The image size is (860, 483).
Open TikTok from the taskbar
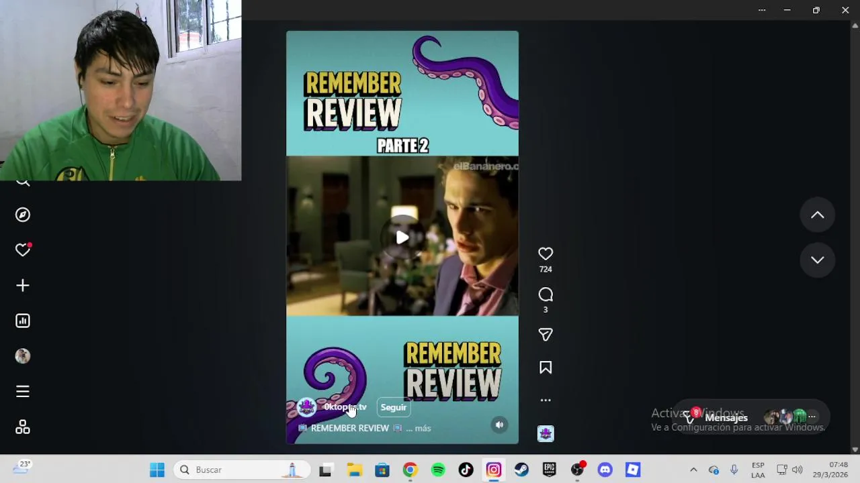pos(466,470)
